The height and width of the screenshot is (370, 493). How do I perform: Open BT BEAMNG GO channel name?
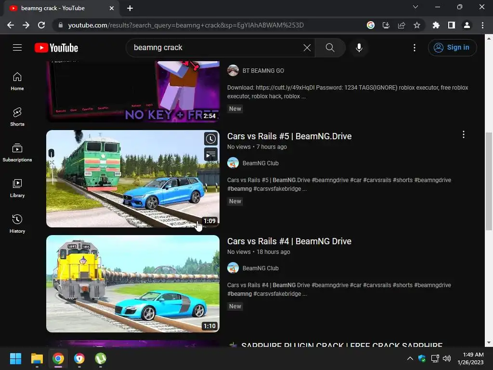pos(263,71)
